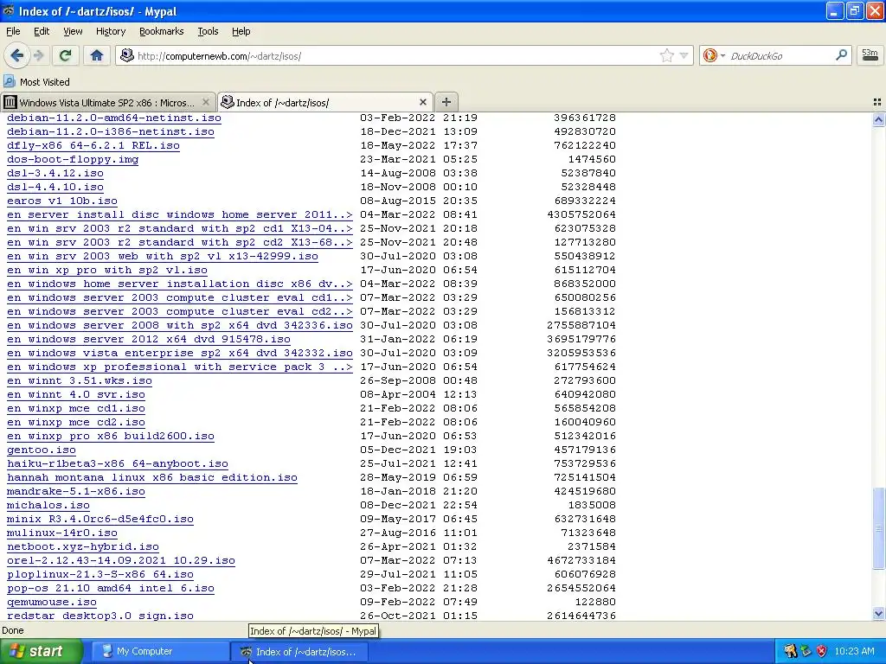Open the tab groups icon
Screen dimensions: 886x664
[877, 102]
